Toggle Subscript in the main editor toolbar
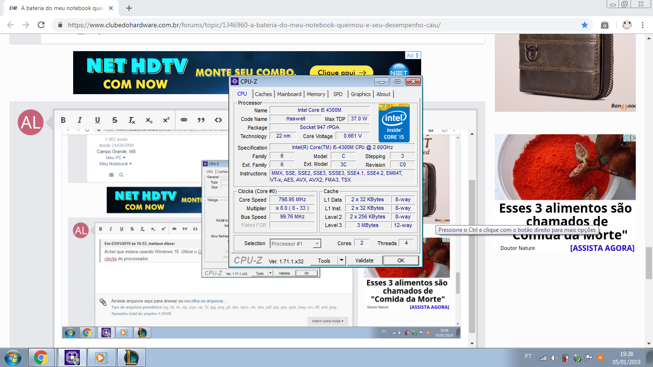The width and height of the screenshot is (653, 367). click(x=149, y=120)
